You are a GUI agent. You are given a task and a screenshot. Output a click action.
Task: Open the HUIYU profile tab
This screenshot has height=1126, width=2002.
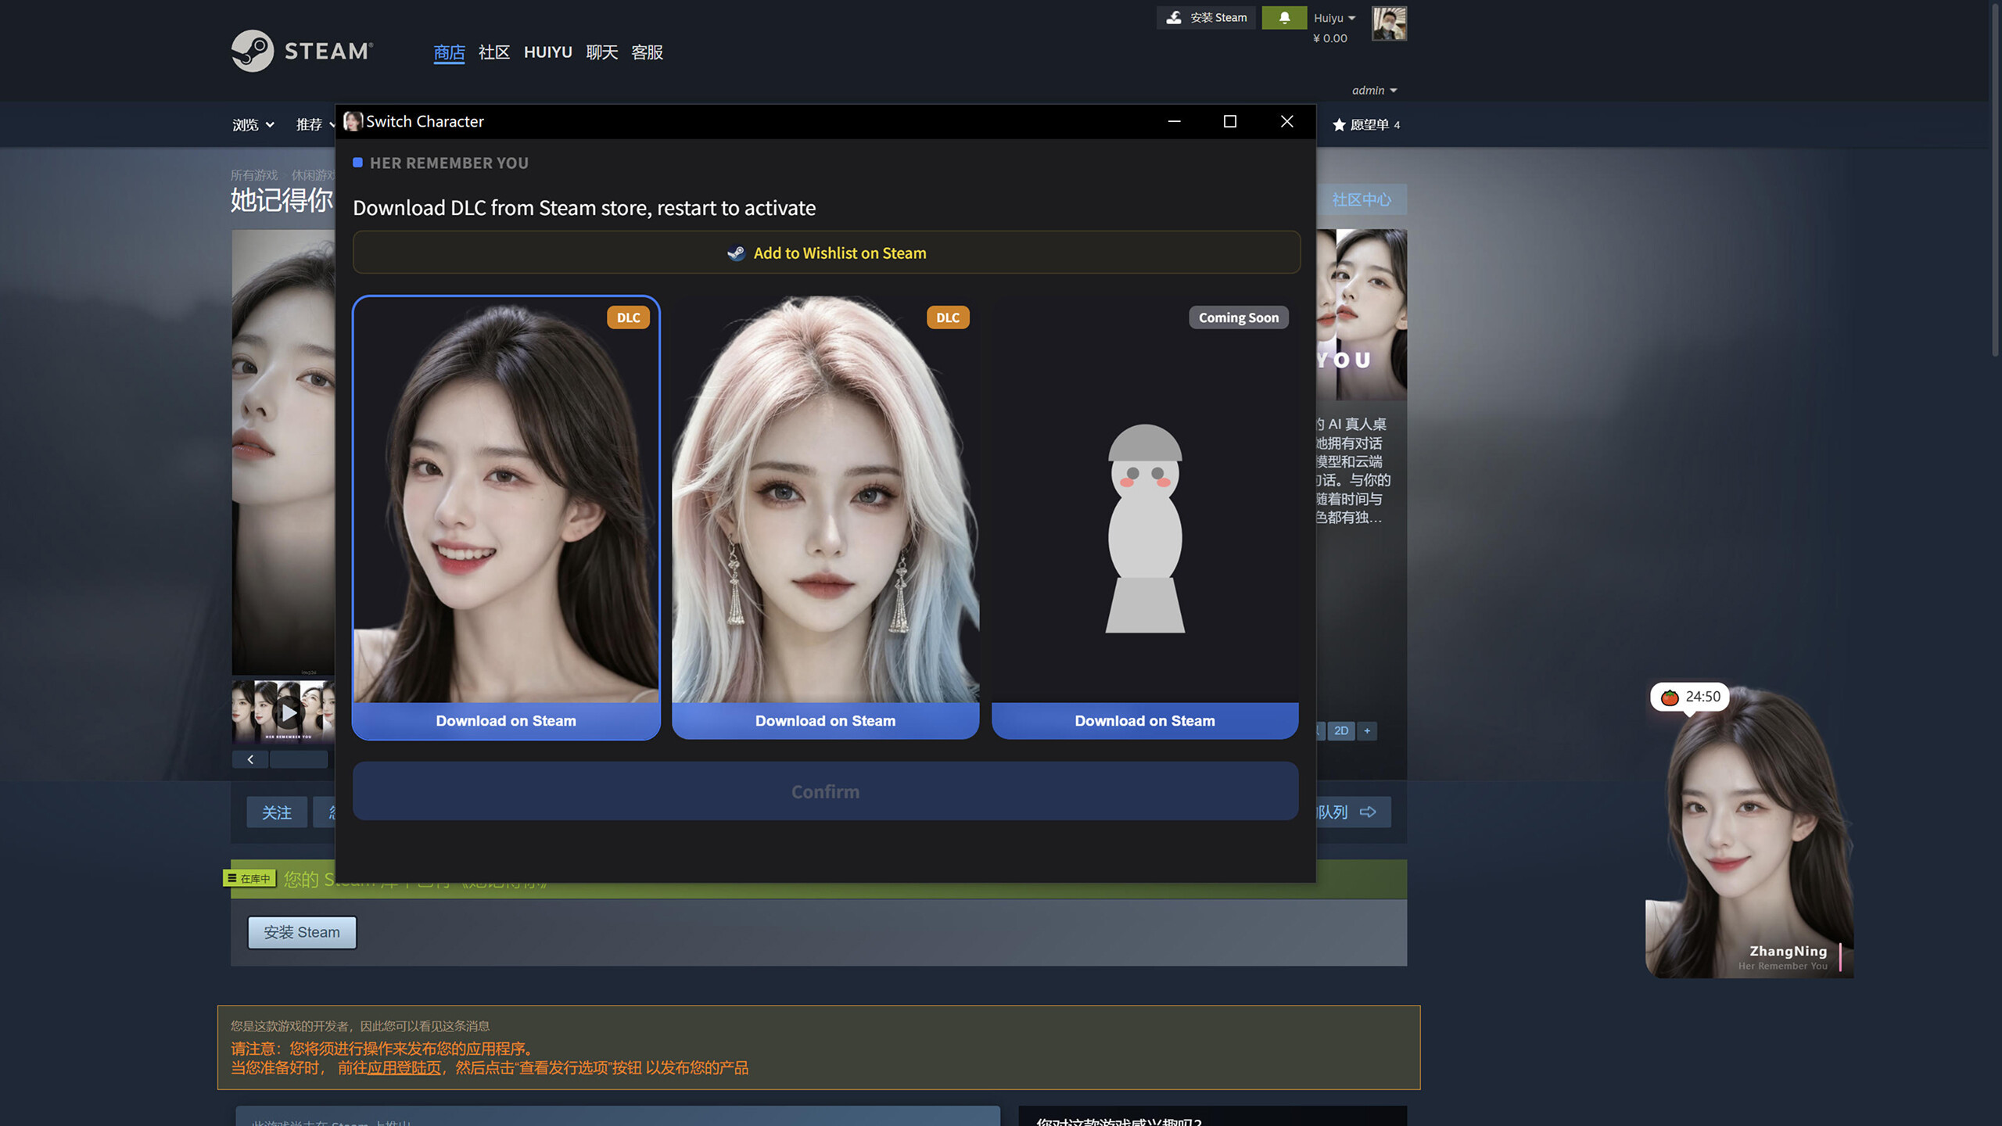point(548,52)
